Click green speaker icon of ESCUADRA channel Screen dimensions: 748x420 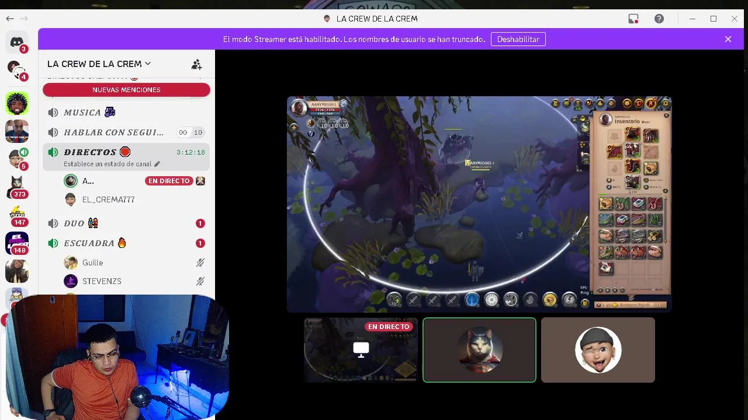(53, 243)
